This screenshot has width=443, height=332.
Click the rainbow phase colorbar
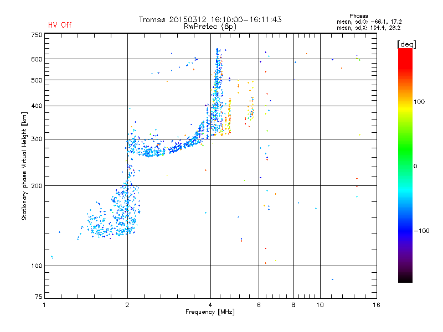click(405, 165)
